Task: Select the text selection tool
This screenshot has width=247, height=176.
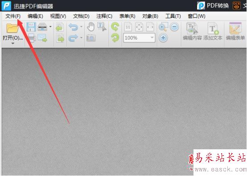Action: coord(102,27)
